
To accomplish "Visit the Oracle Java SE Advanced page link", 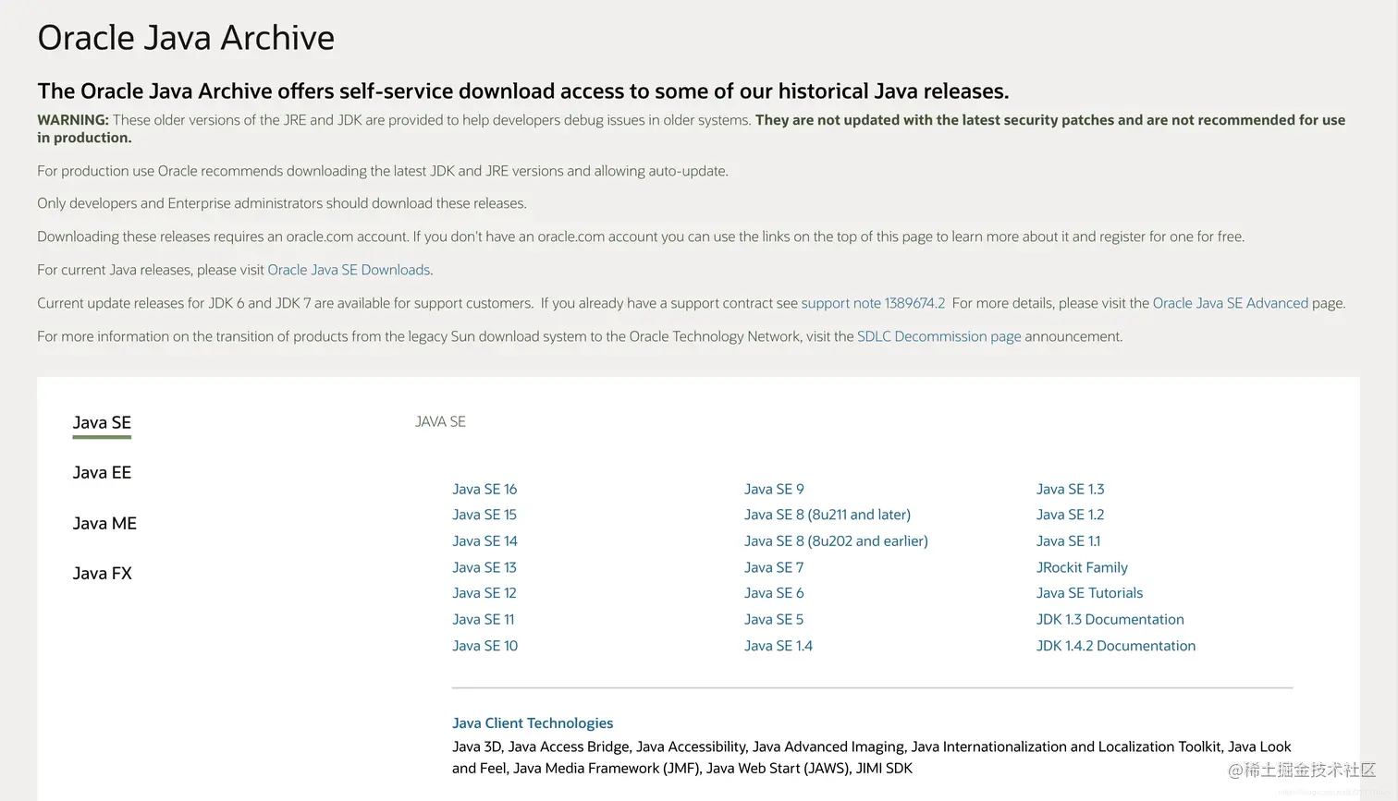I will point(1230,303).
